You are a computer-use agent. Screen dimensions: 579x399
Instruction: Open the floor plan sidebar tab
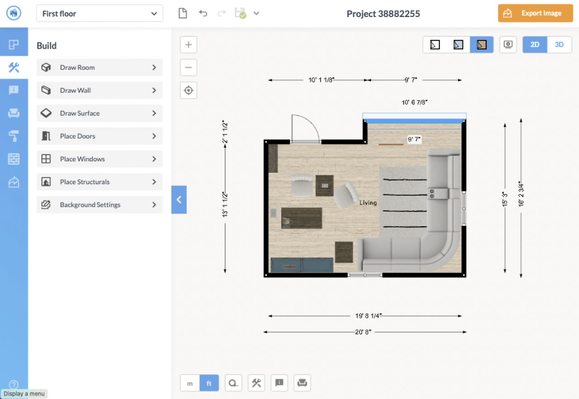[x=14, y=44]
